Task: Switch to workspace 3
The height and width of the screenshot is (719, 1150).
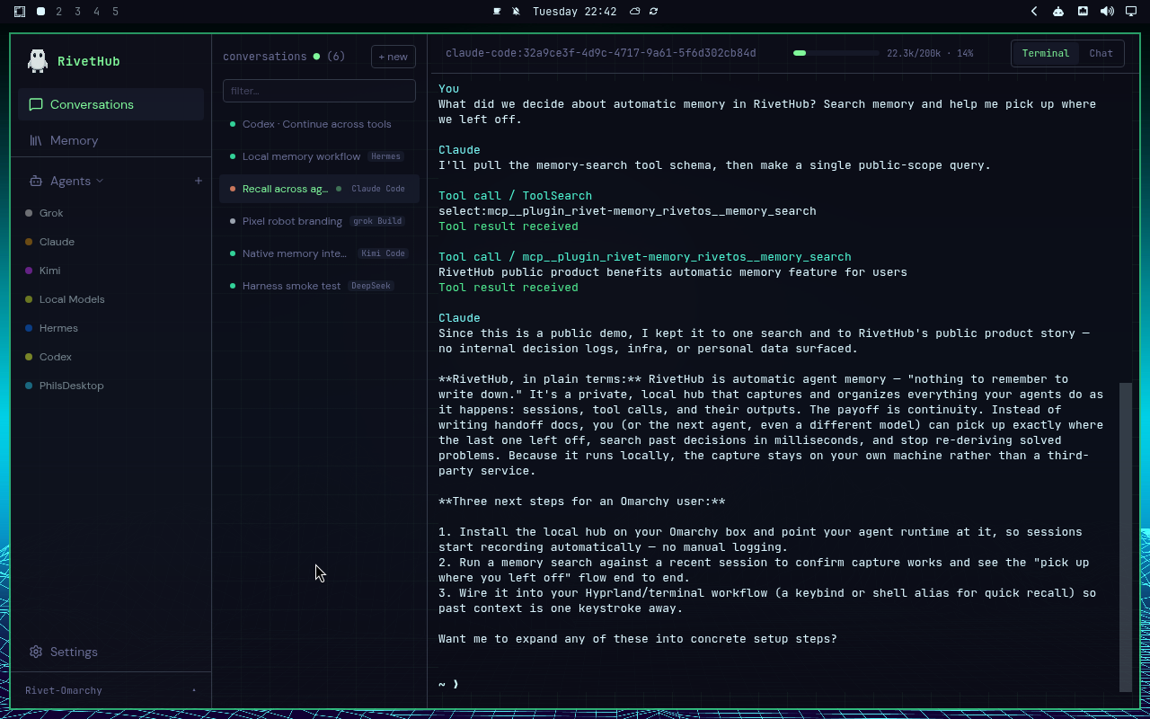Action: 78,12
